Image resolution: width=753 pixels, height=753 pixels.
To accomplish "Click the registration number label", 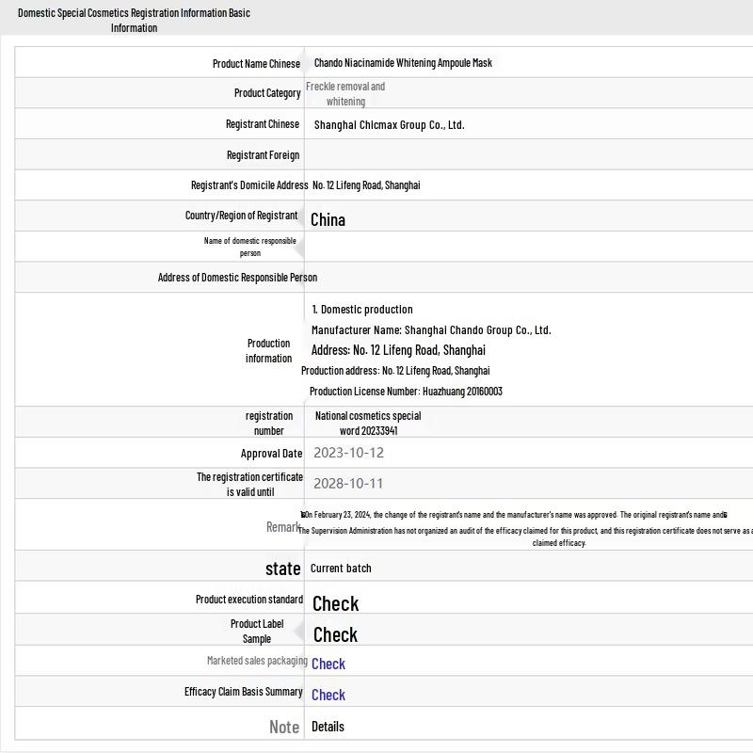I will (x=268, y=423).
